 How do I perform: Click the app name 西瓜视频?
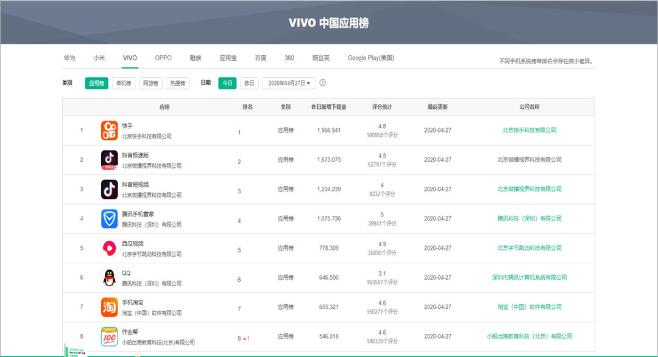click(x=133, y=243)
